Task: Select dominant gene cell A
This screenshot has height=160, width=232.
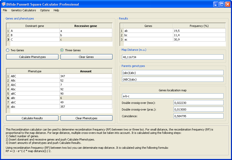Action: (35, 31)
